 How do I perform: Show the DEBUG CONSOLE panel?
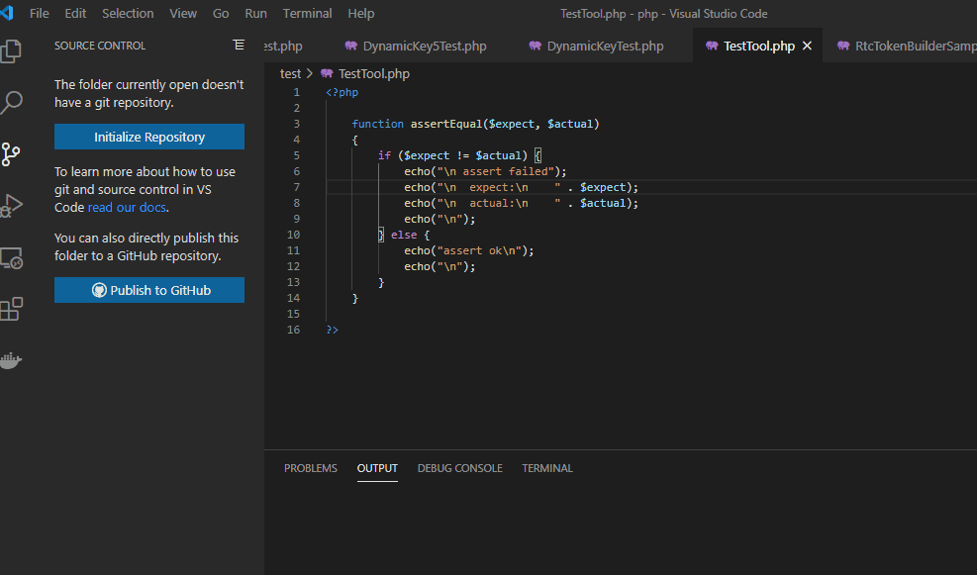click(x=459, y=468)
